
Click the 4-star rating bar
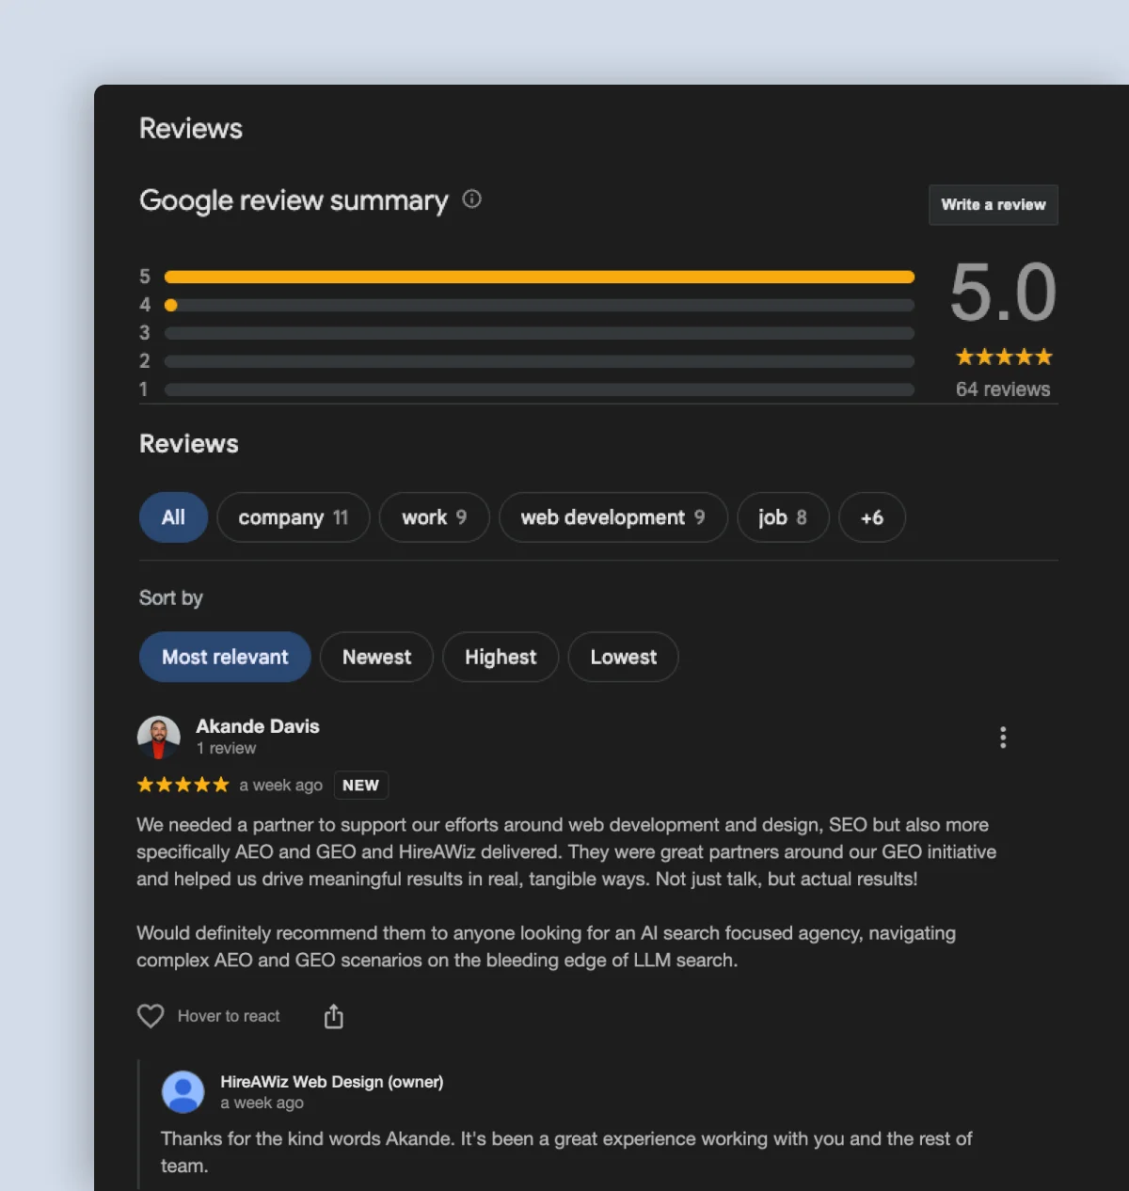click(x=539, y=305)
